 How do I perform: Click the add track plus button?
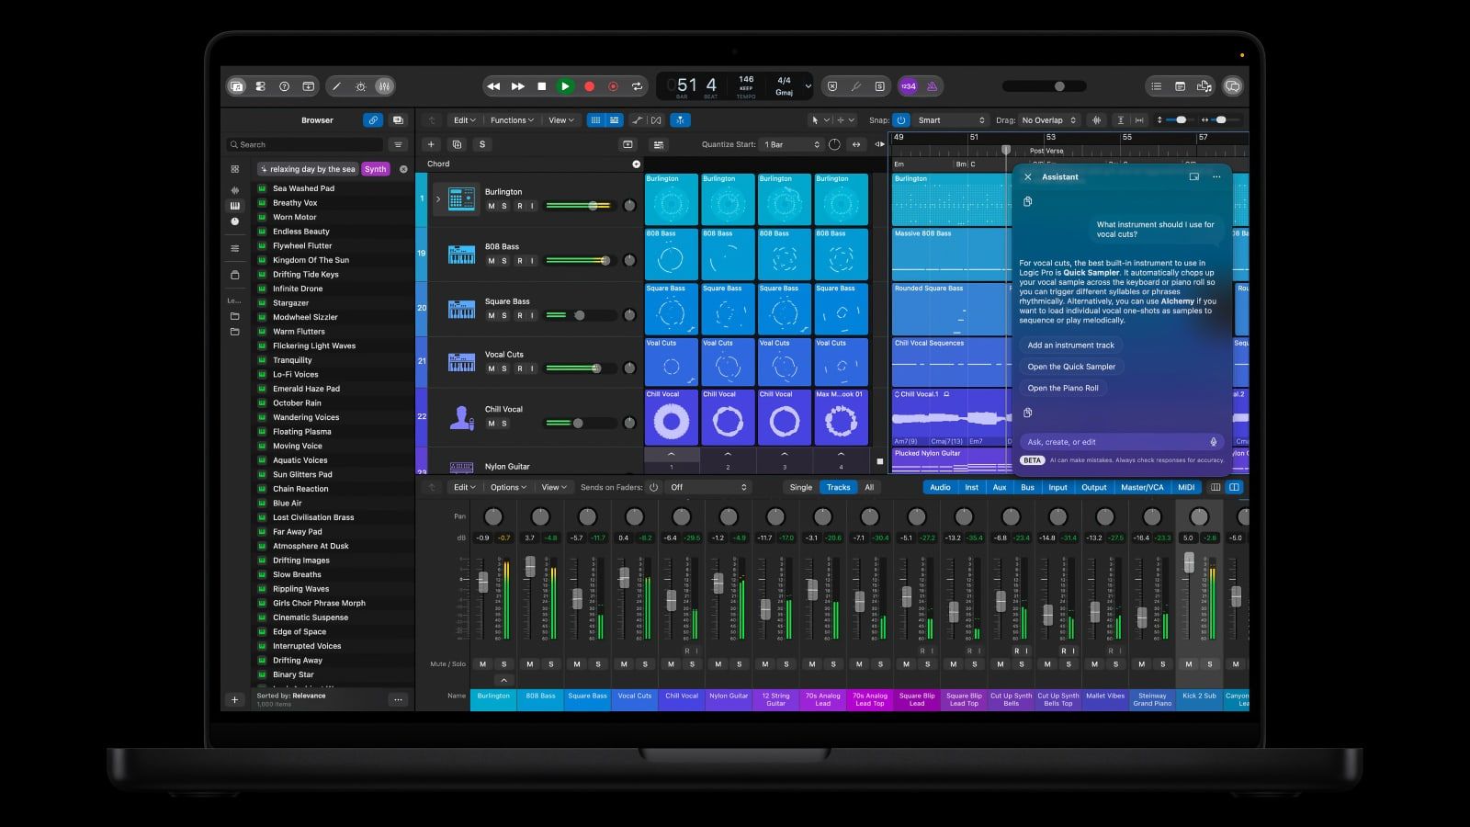click(x=431, y=144)
